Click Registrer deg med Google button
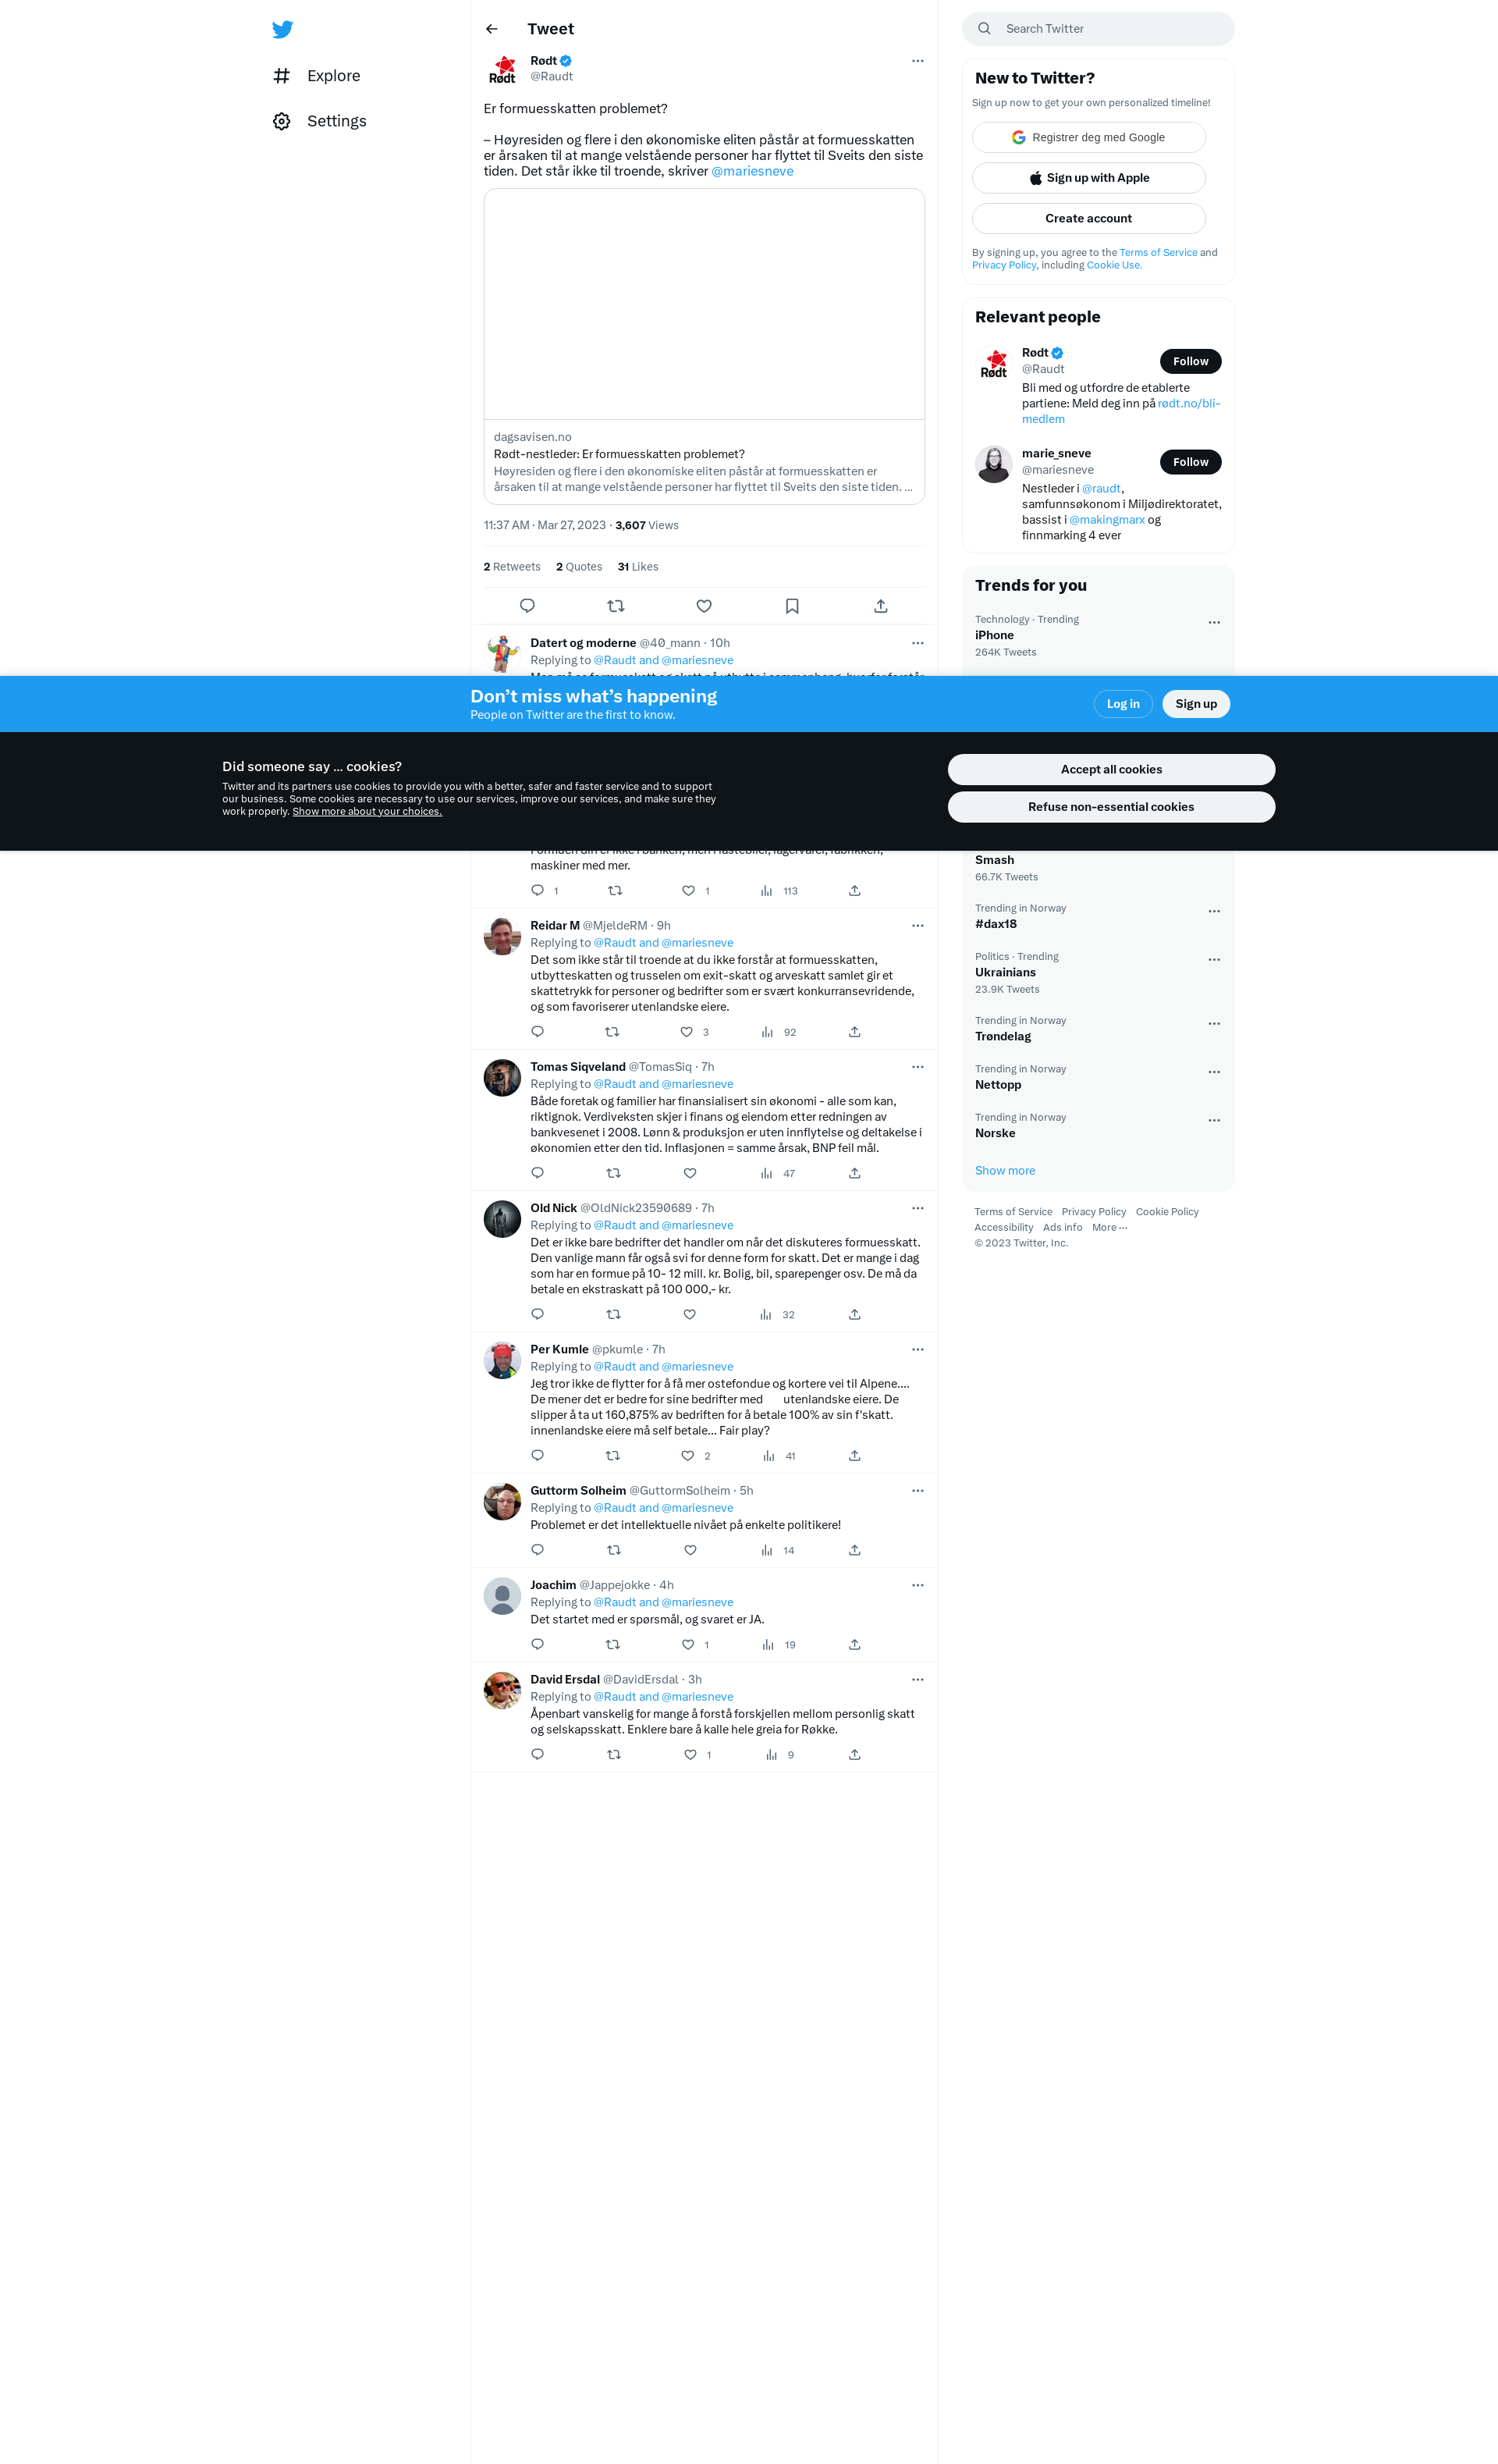1498x2464 pixels. coord(1088,137)
